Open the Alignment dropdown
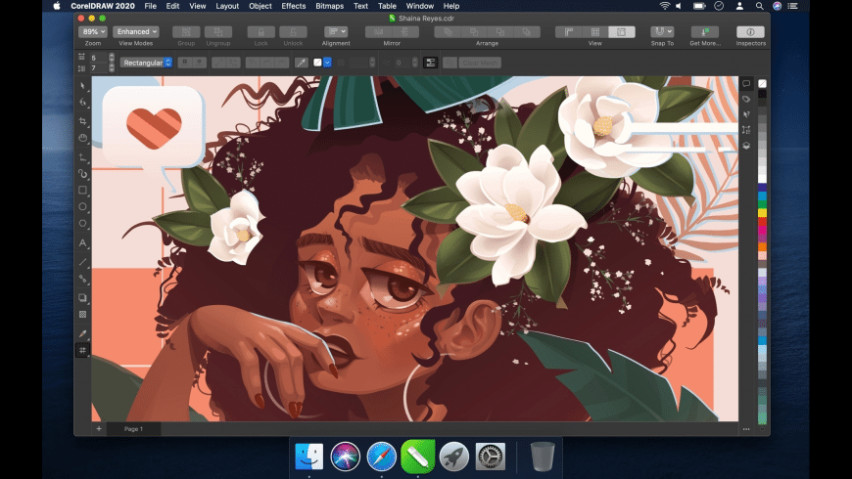The width and height of the screenshot is (852, 479). pyautogui.click(x=336, y=32)
